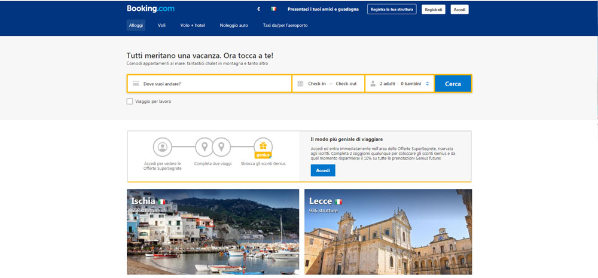Click the bed icon in destination field
598x278 pixels.
click(x=136, y=84)
